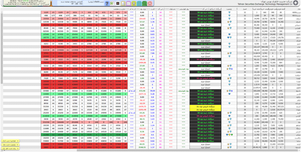Image resolution: width=301 pixels, height=152 pixels.
Task: Click sell signal level 50 in row with -49.30
Action: click(205, 59)
